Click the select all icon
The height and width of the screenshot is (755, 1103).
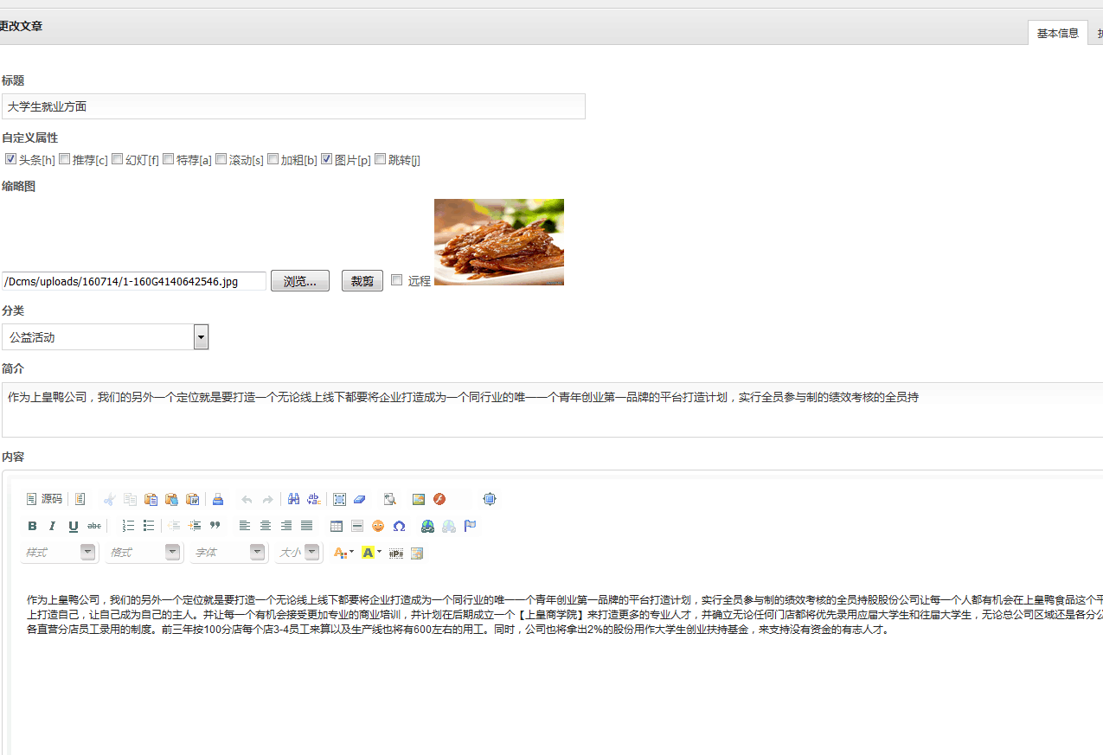tap(339, 499)
